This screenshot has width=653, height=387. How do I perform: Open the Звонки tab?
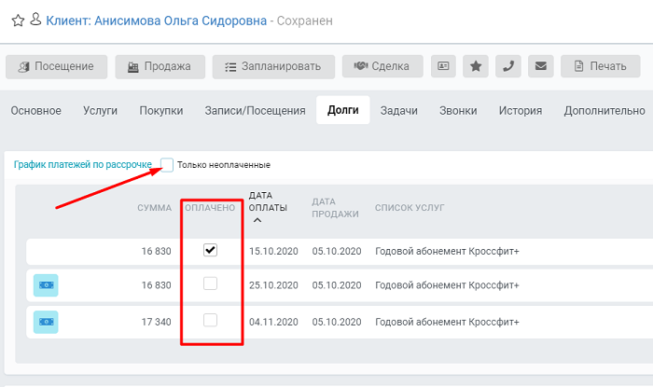458,111
